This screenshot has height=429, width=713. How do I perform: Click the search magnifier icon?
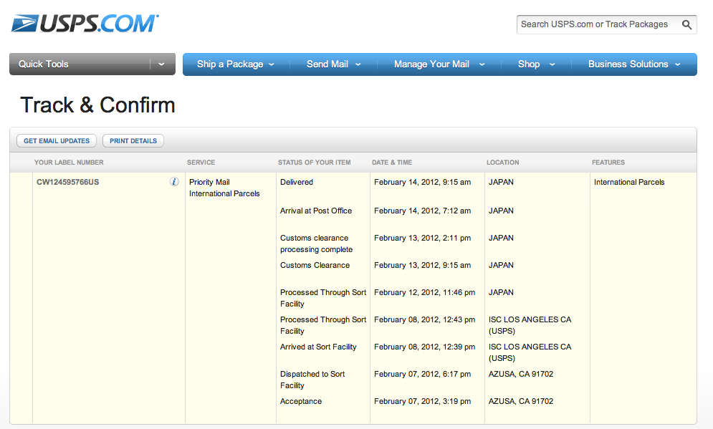pyautogui.click(x=686, y=24)
